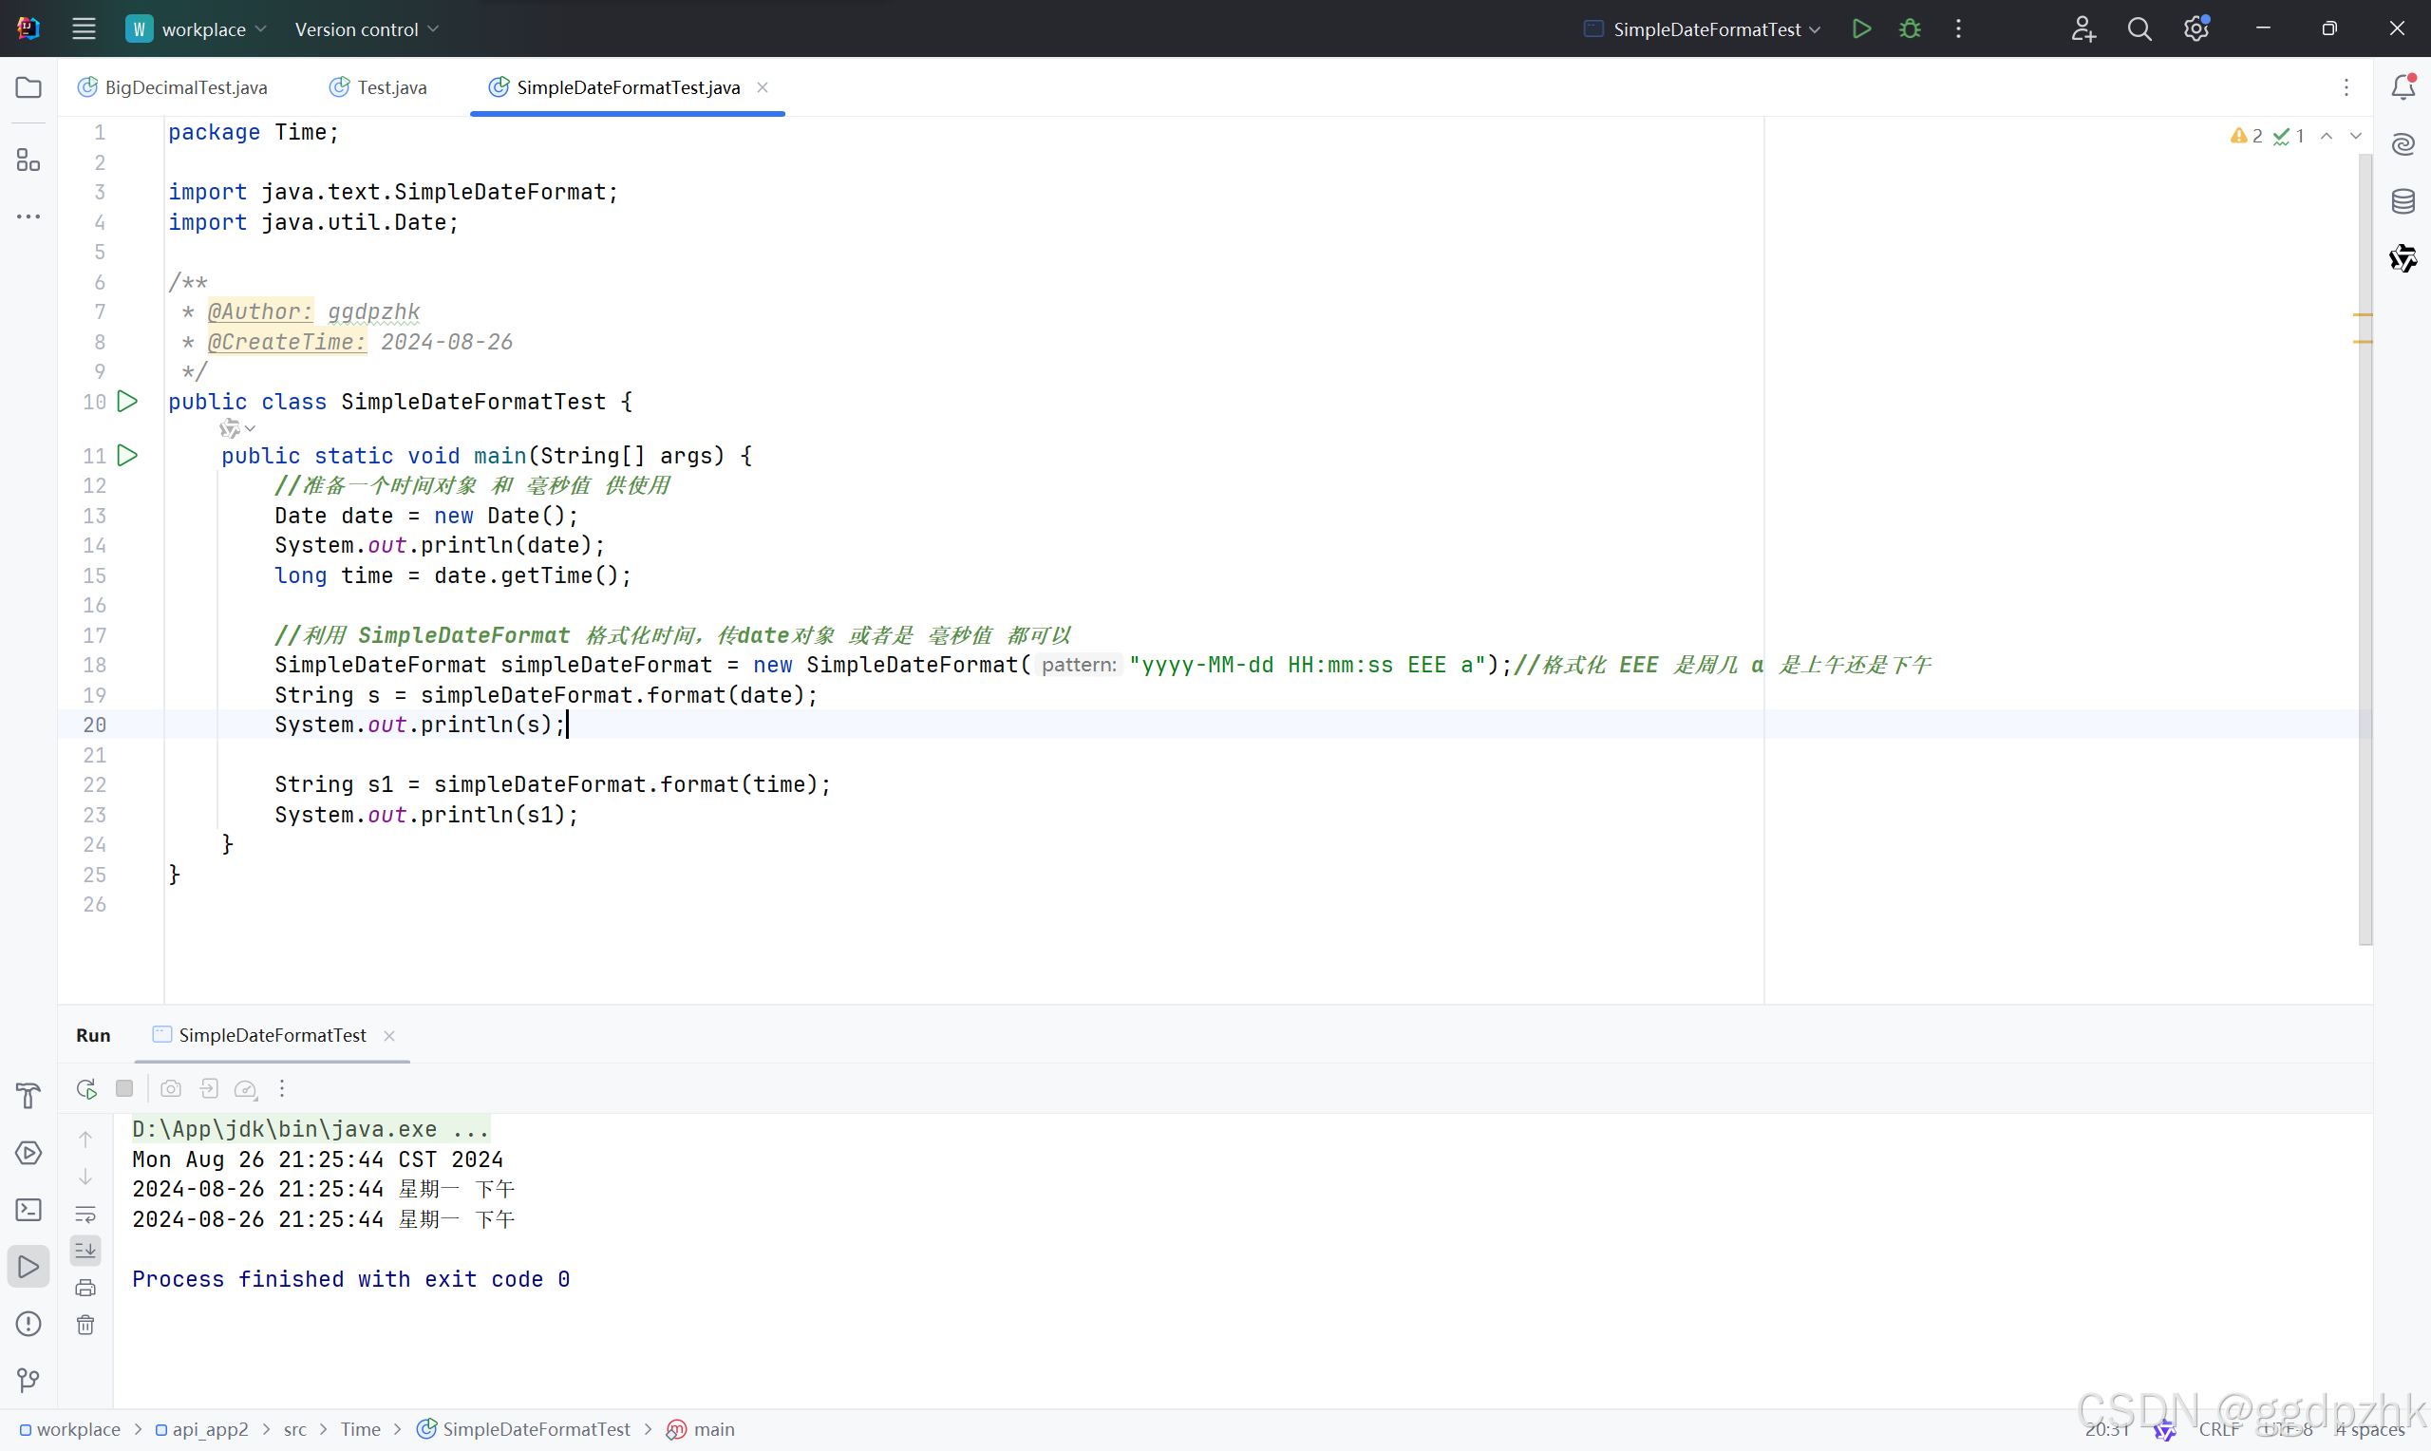Rerun SimpleDateFormatTest in Run panel

pyautogui.click(x=86, y=1088)
